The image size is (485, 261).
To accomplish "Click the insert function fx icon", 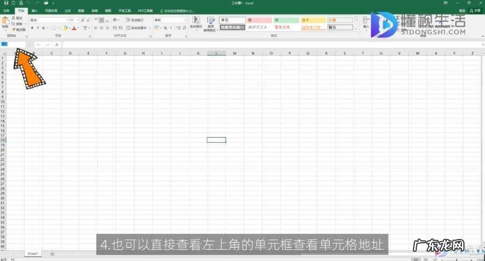I will (x=56, y=45).
